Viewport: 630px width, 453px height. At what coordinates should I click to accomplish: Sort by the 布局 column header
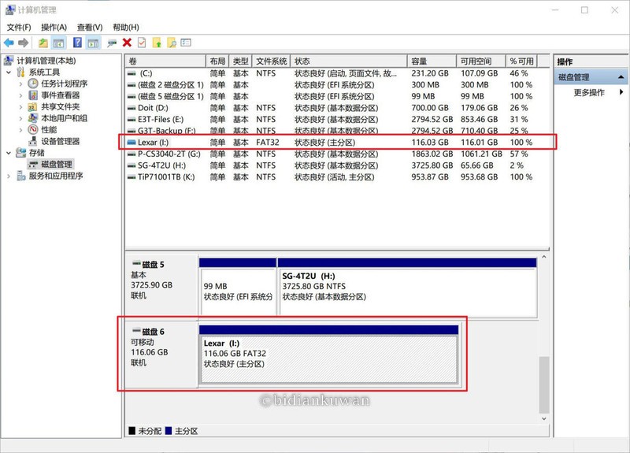point(217,61)
